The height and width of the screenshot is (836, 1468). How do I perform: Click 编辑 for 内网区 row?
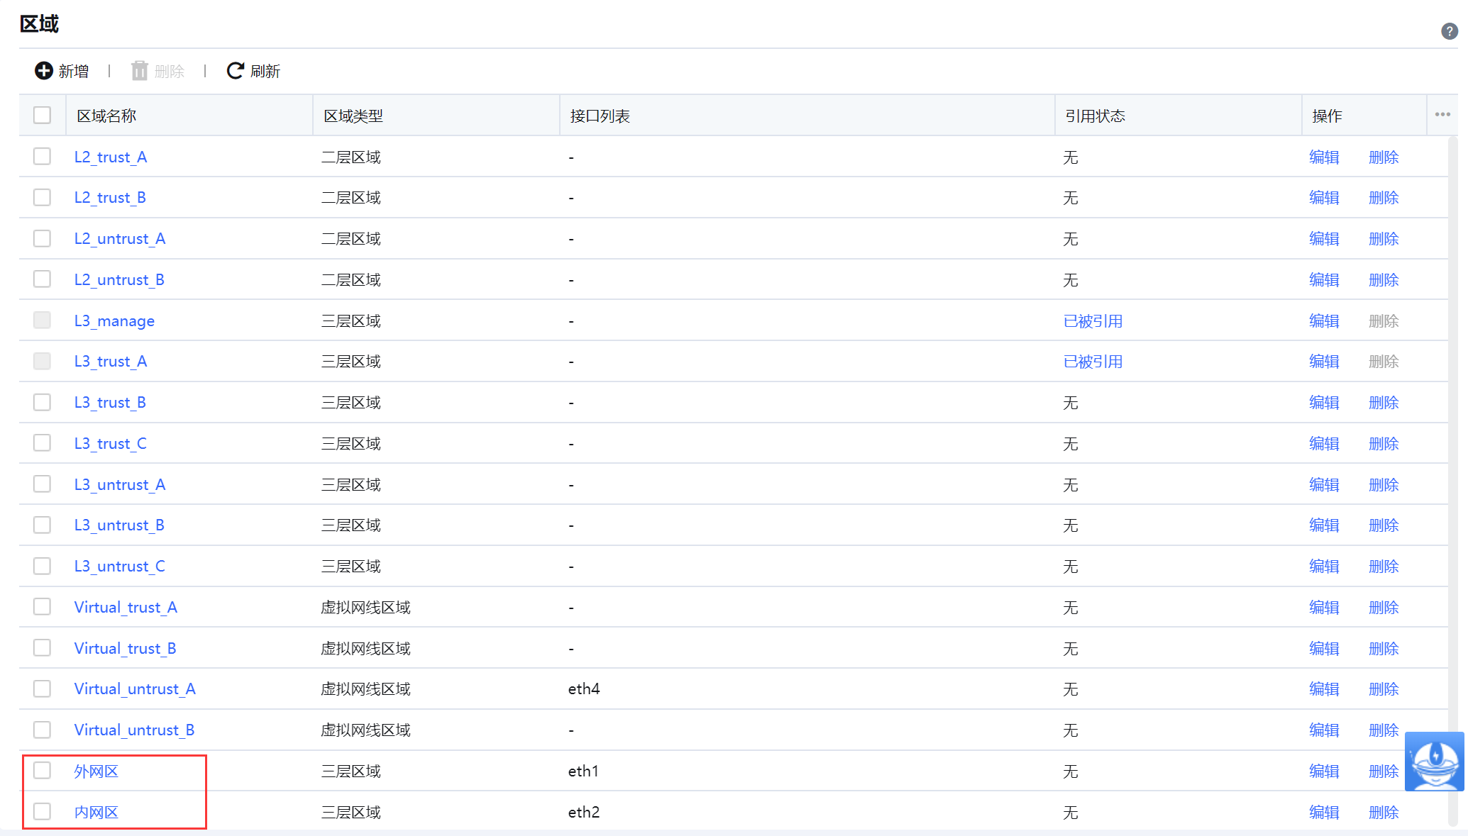[x=1324, y=812]
